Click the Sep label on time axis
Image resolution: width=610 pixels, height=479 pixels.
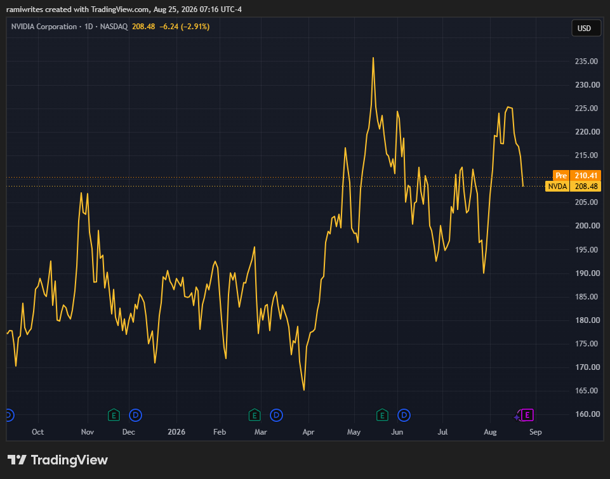536,432
